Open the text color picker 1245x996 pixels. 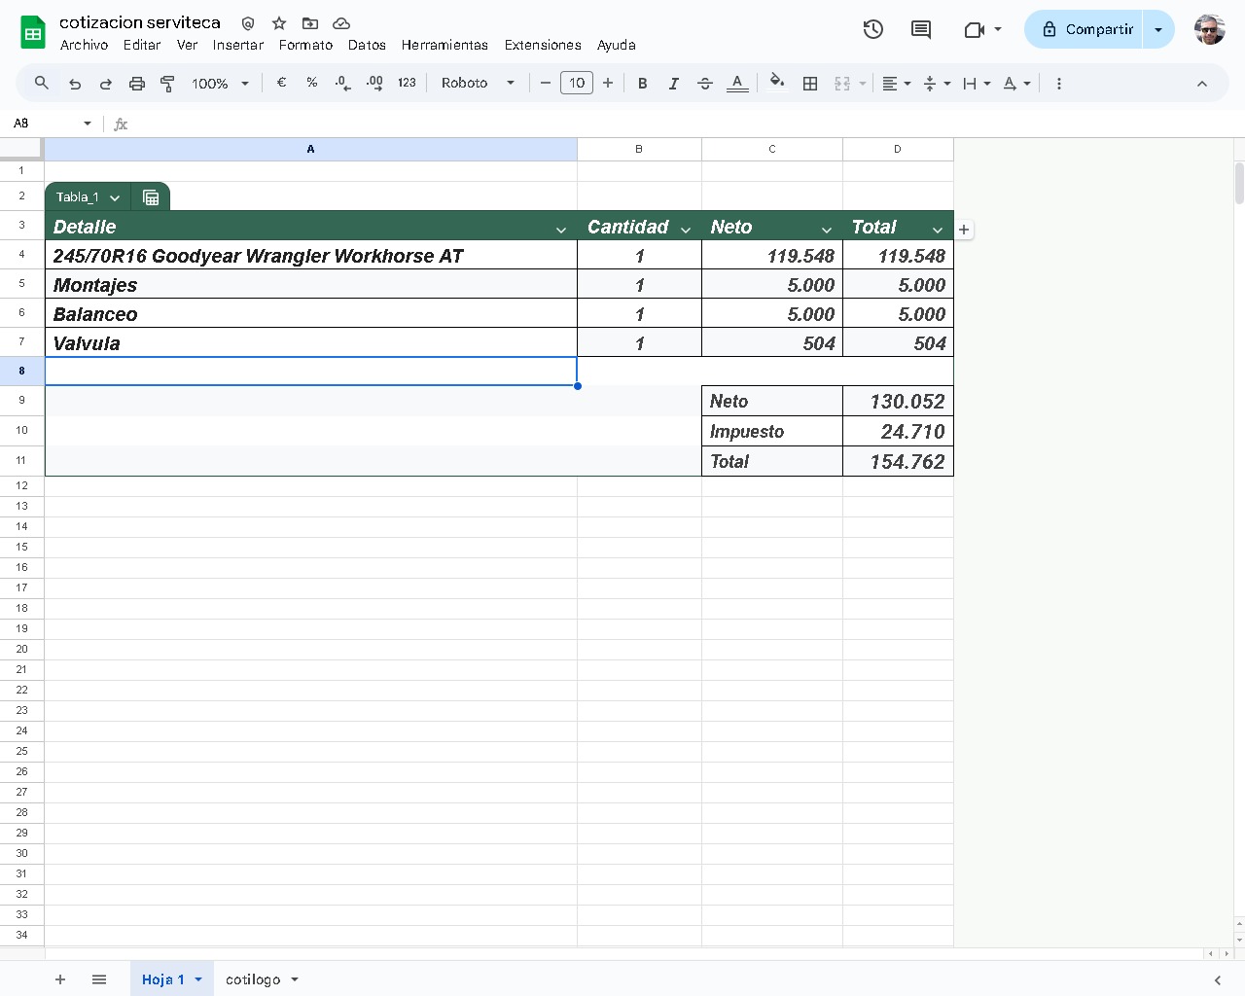tap(738, 84)
